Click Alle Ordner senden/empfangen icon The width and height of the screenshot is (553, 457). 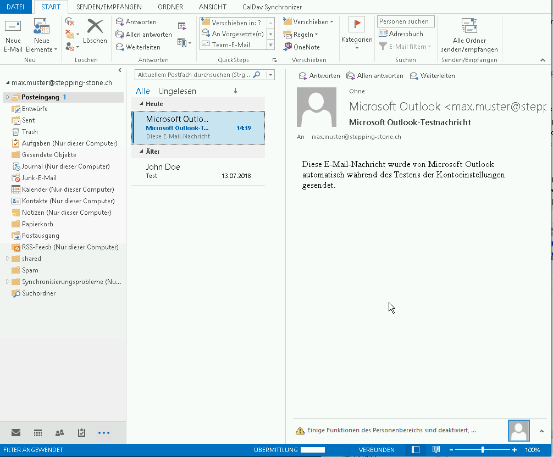[x=469, y=27]
